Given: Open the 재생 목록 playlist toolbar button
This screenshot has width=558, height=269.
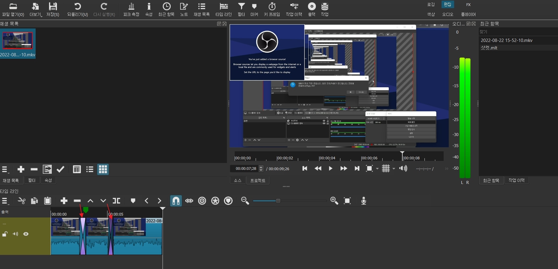Looking at the screenshot, I should point(201,10).
